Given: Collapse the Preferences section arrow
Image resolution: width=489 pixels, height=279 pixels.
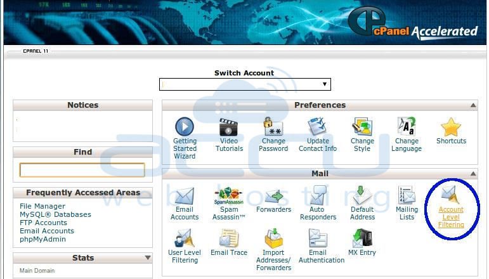Looking at the screenshot, I should tap(473, 105).
